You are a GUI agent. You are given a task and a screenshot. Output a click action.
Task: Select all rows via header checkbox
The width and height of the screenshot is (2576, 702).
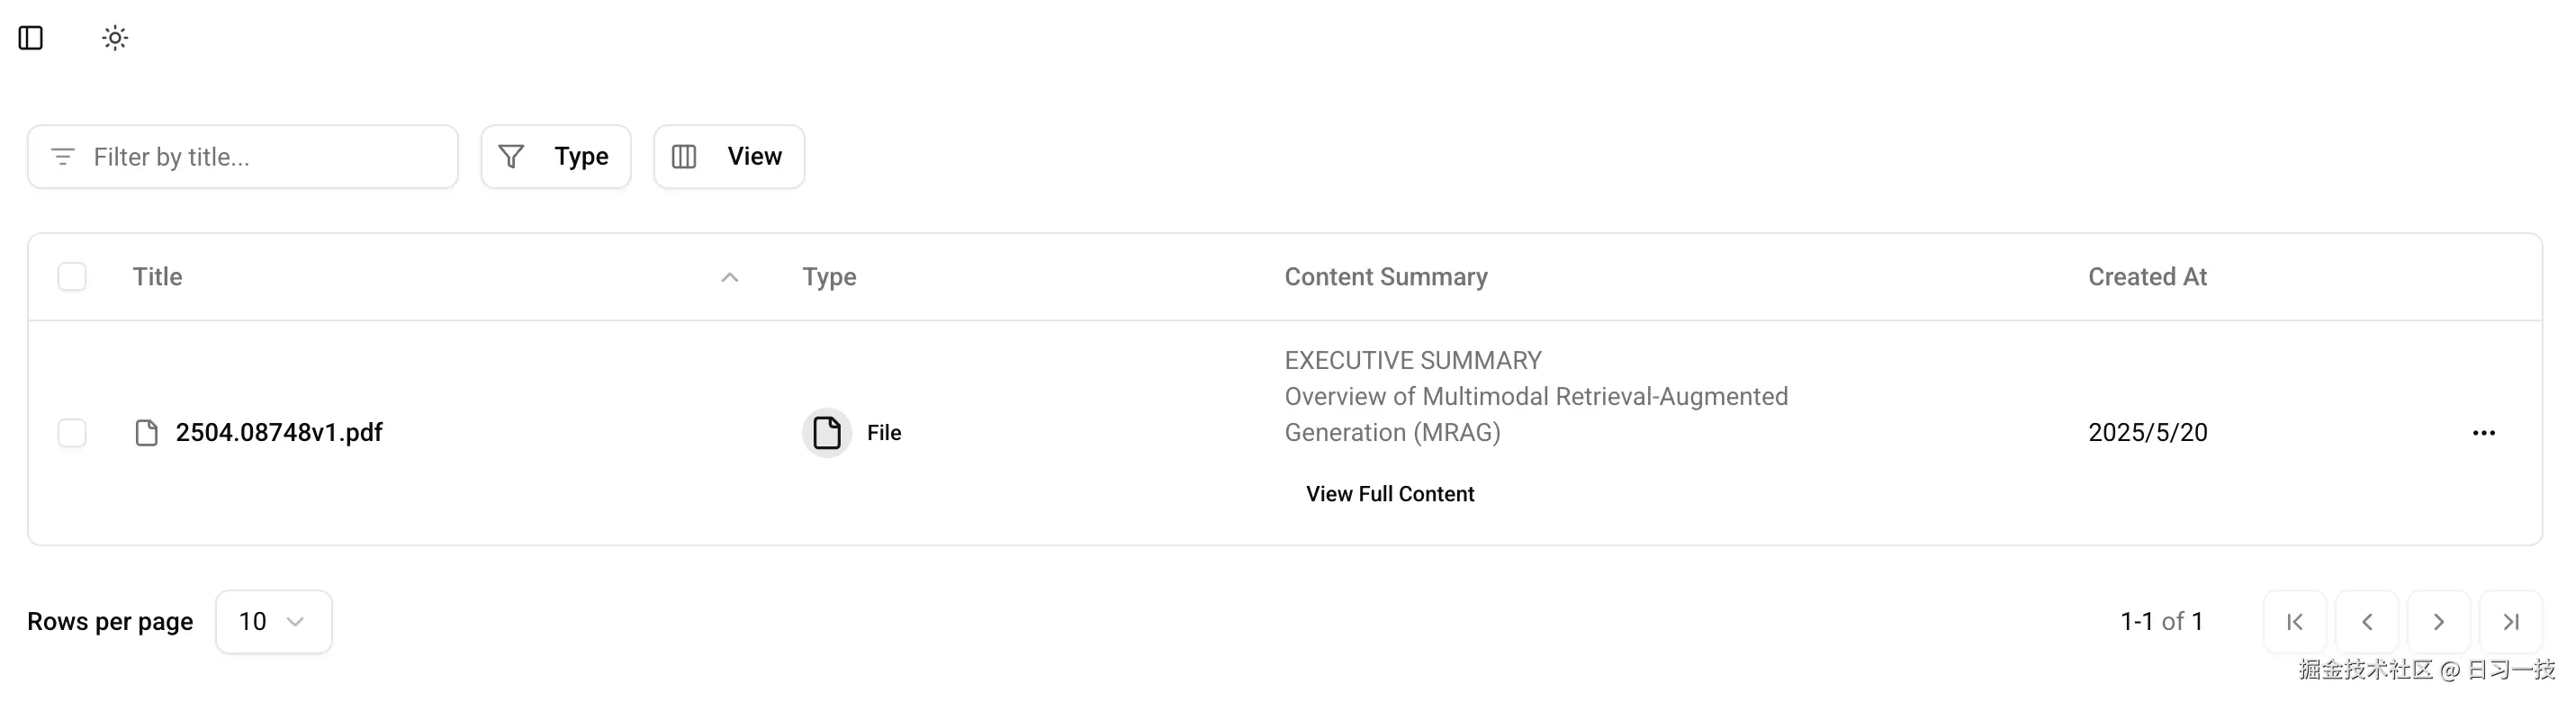(x=72, y=276)
